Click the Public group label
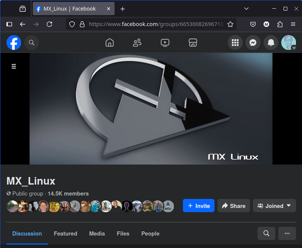The image size is (302, 248). coord(27,194)
